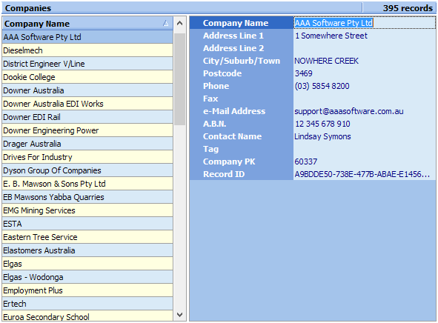Select the Downer Australia EDI Works row
The width and height of the screenshot is (438, 323).
point(87,104)
